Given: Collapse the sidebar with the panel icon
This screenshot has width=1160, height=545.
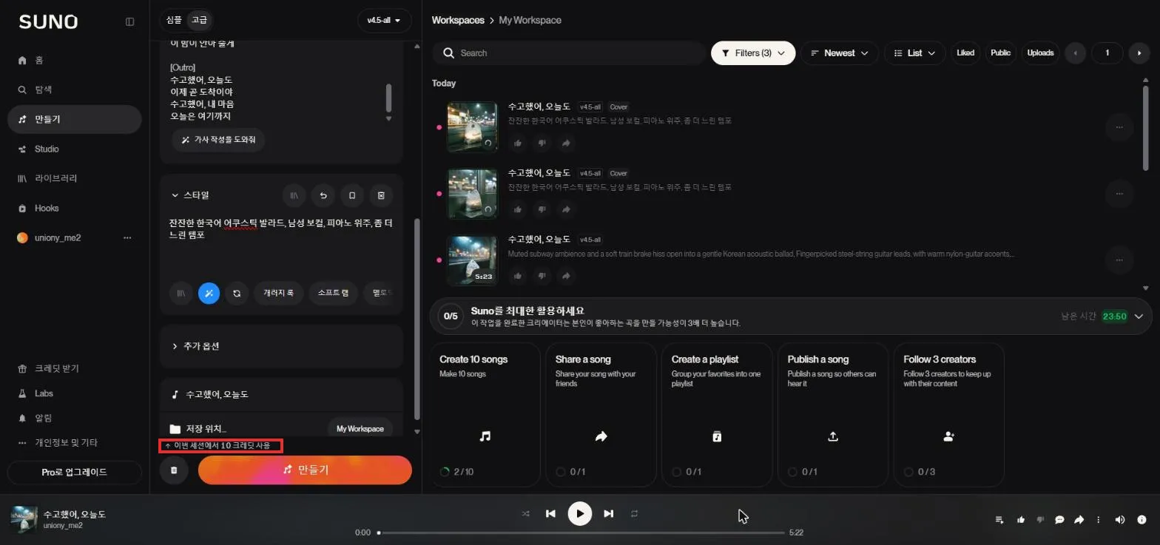Looking at the screenshot, I should (130, 21).
